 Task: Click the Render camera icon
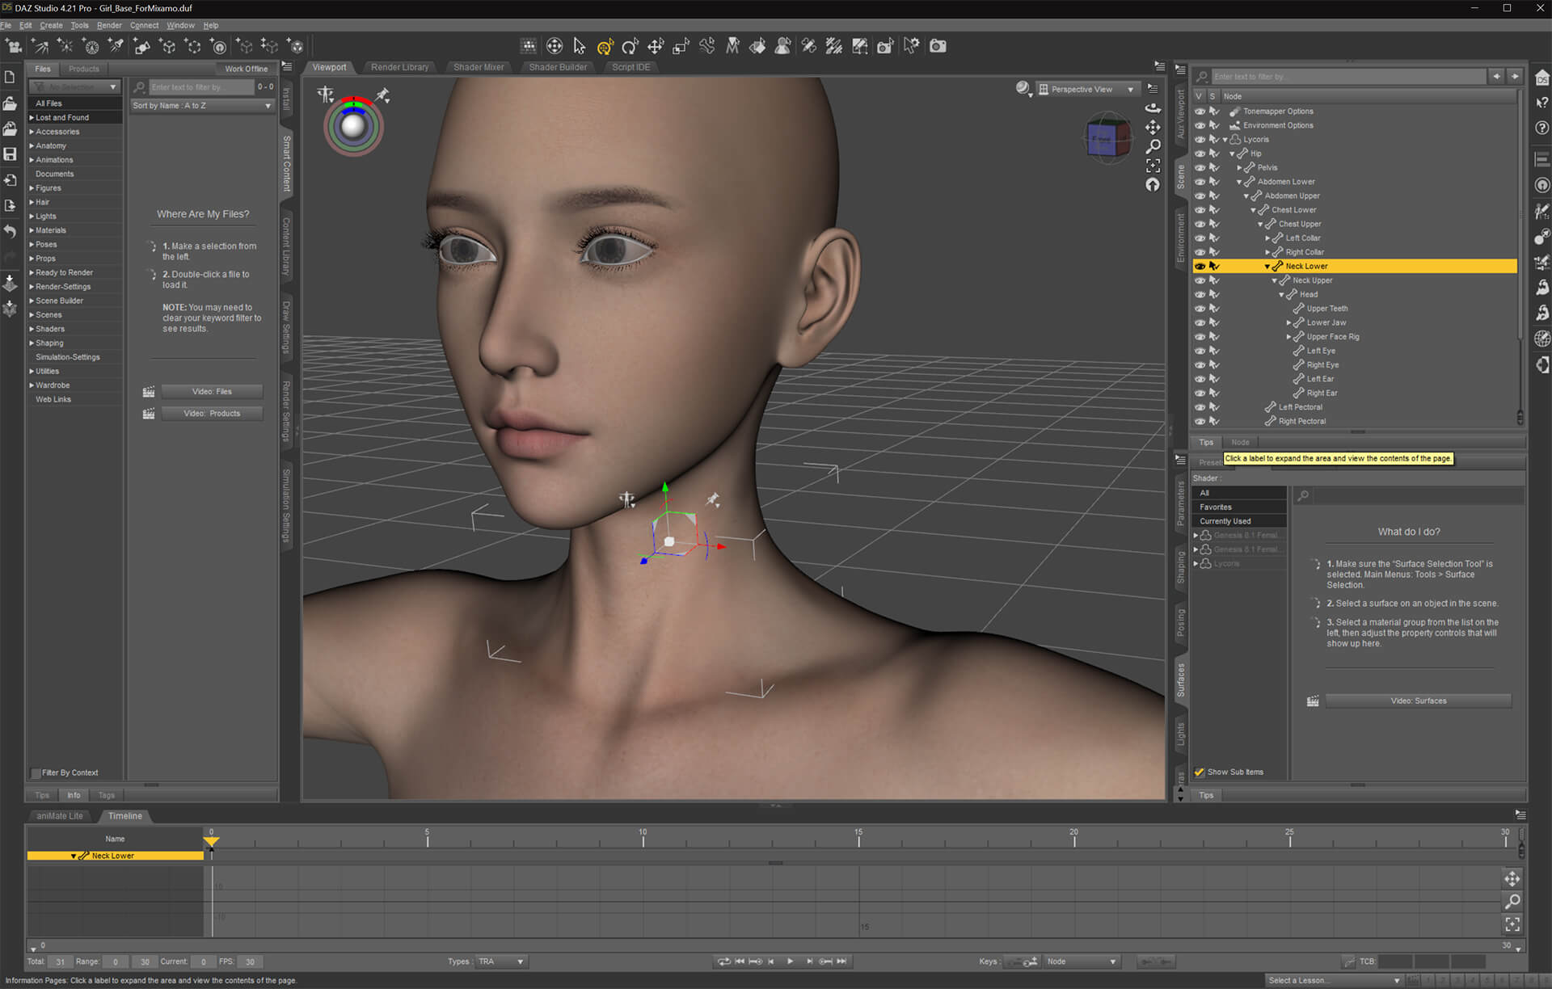pyautogui.click(x=938, y=46)
